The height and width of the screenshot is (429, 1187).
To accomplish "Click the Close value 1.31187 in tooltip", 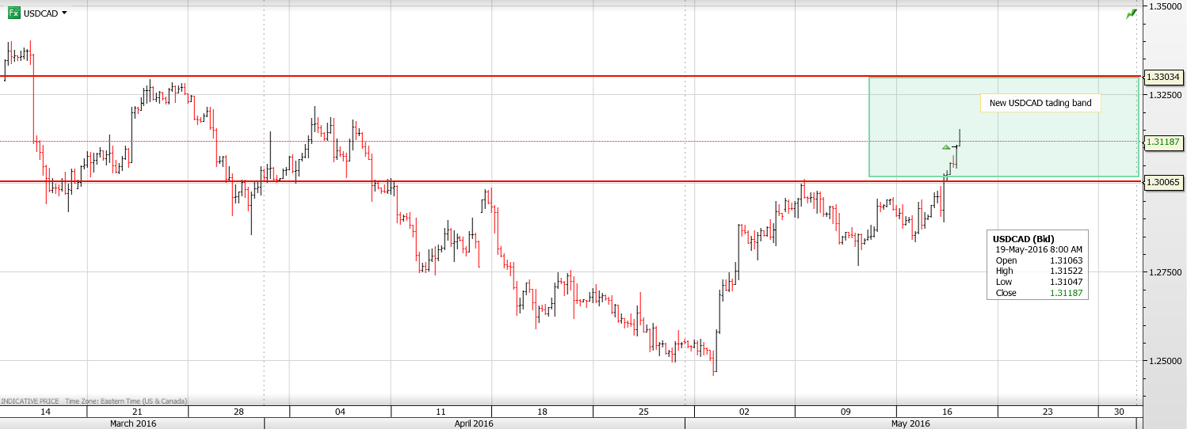I will pyautogui.click(x=1069, y=293).
